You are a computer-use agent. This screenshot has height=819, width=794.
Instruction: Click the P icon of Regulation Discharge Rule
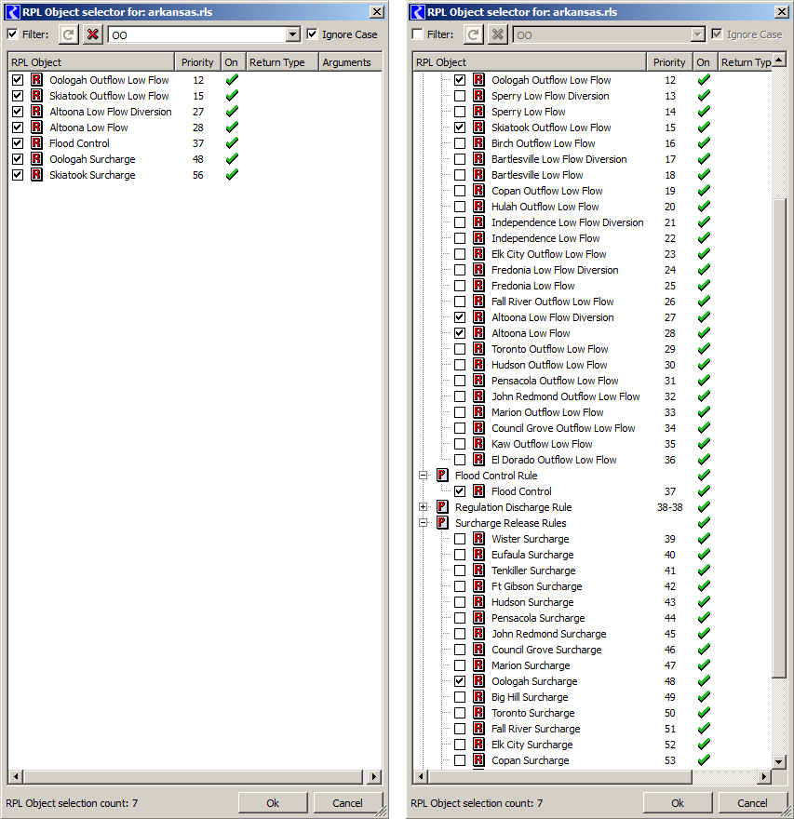(x=442, y=507)
